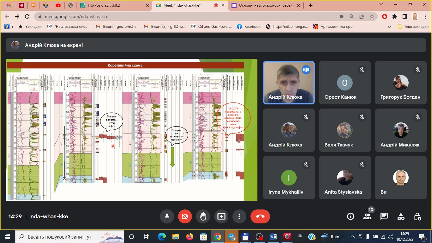The image size is (432, 243).
Task: Raise hand in the meeting
Action: click(x=203, y=216)
